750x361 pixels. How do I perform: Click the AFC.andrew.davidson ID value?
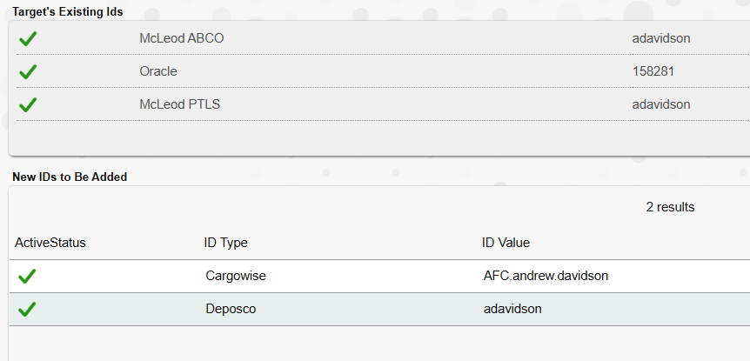pos(546,276)
